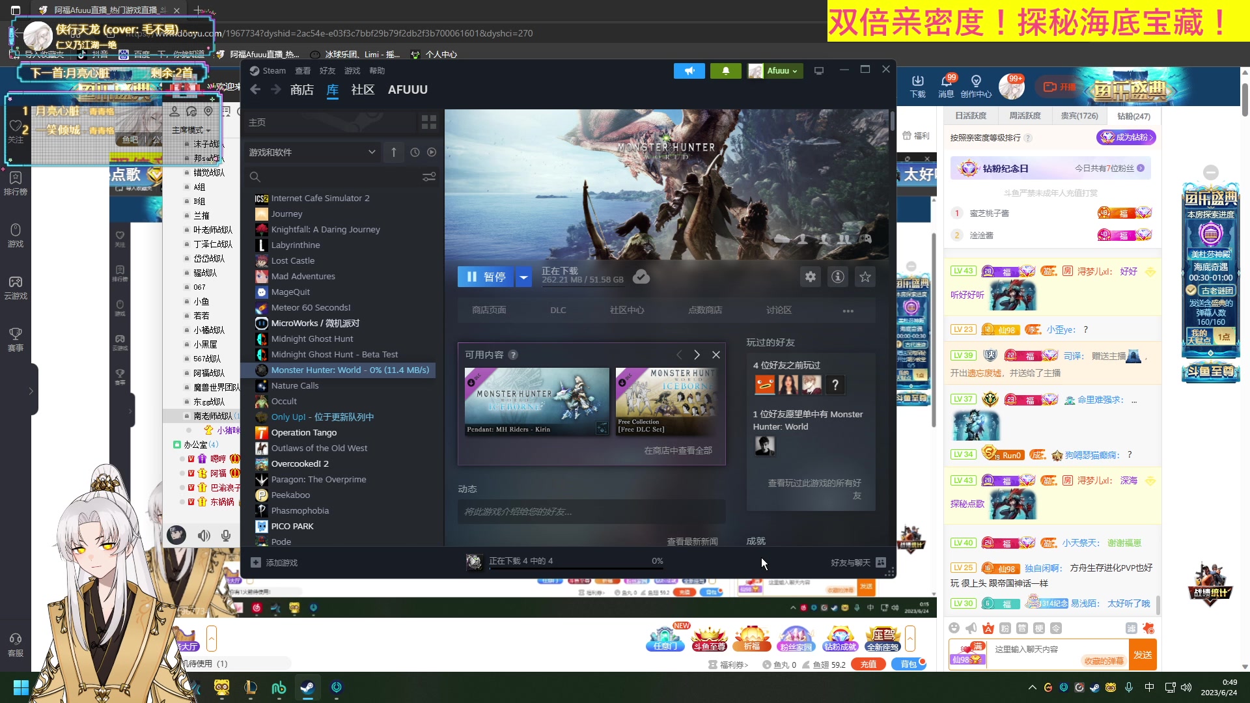The image size is (1250, 703).
Task: Close the available content panel
Action: tap(716, 355)
